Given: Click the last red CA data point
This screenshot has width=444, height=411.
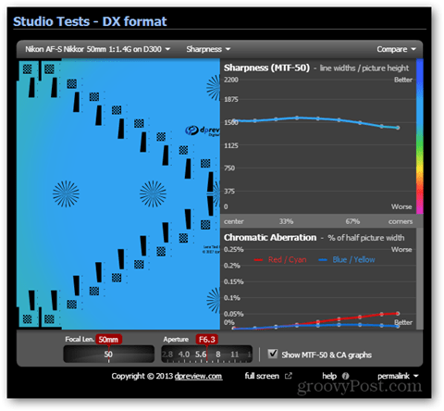Looking at the screenshot, I should 398,313.
